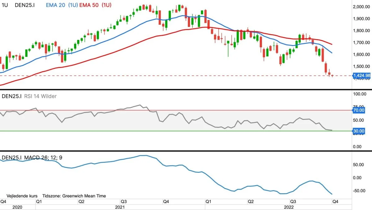Click the 1,424.98 current price tag
This screenshot has width=372, height=210.
pos(362,75)
